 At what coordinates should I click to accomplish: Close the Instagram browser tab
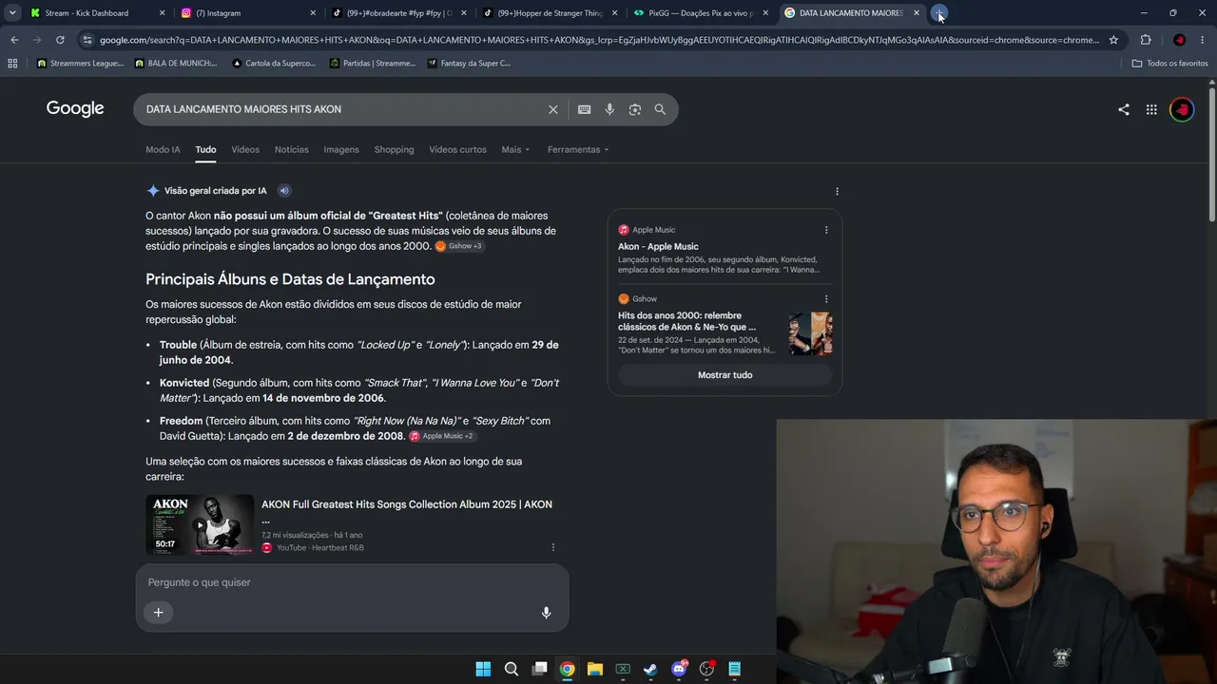(x=313, y=13)
